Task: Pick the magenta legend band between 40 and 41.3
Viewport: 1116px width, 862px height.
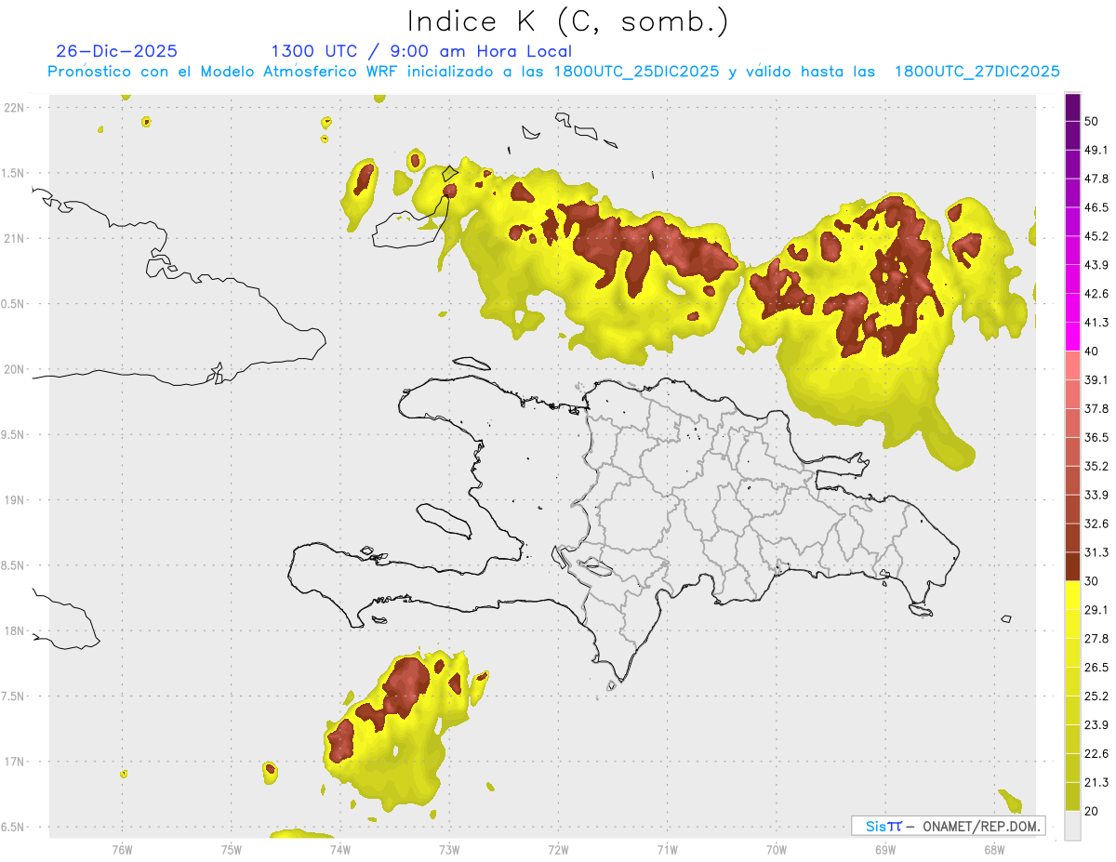Action: (1072, 337)
